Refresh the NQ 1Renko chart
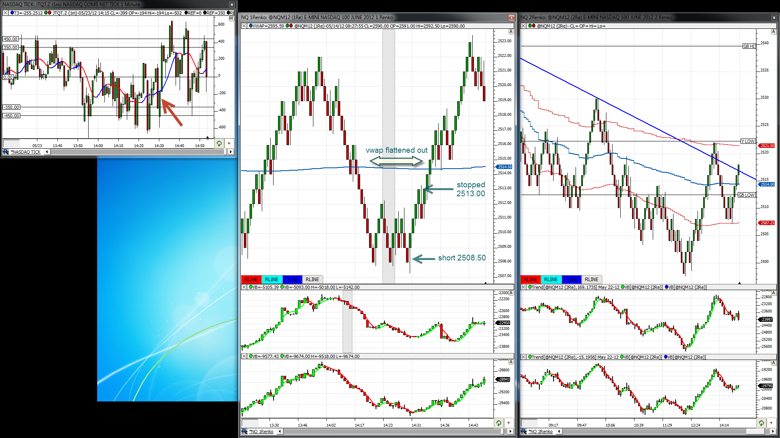Image resolution: width=780 pixels, height=438 pixels. [x=499, y=423]
